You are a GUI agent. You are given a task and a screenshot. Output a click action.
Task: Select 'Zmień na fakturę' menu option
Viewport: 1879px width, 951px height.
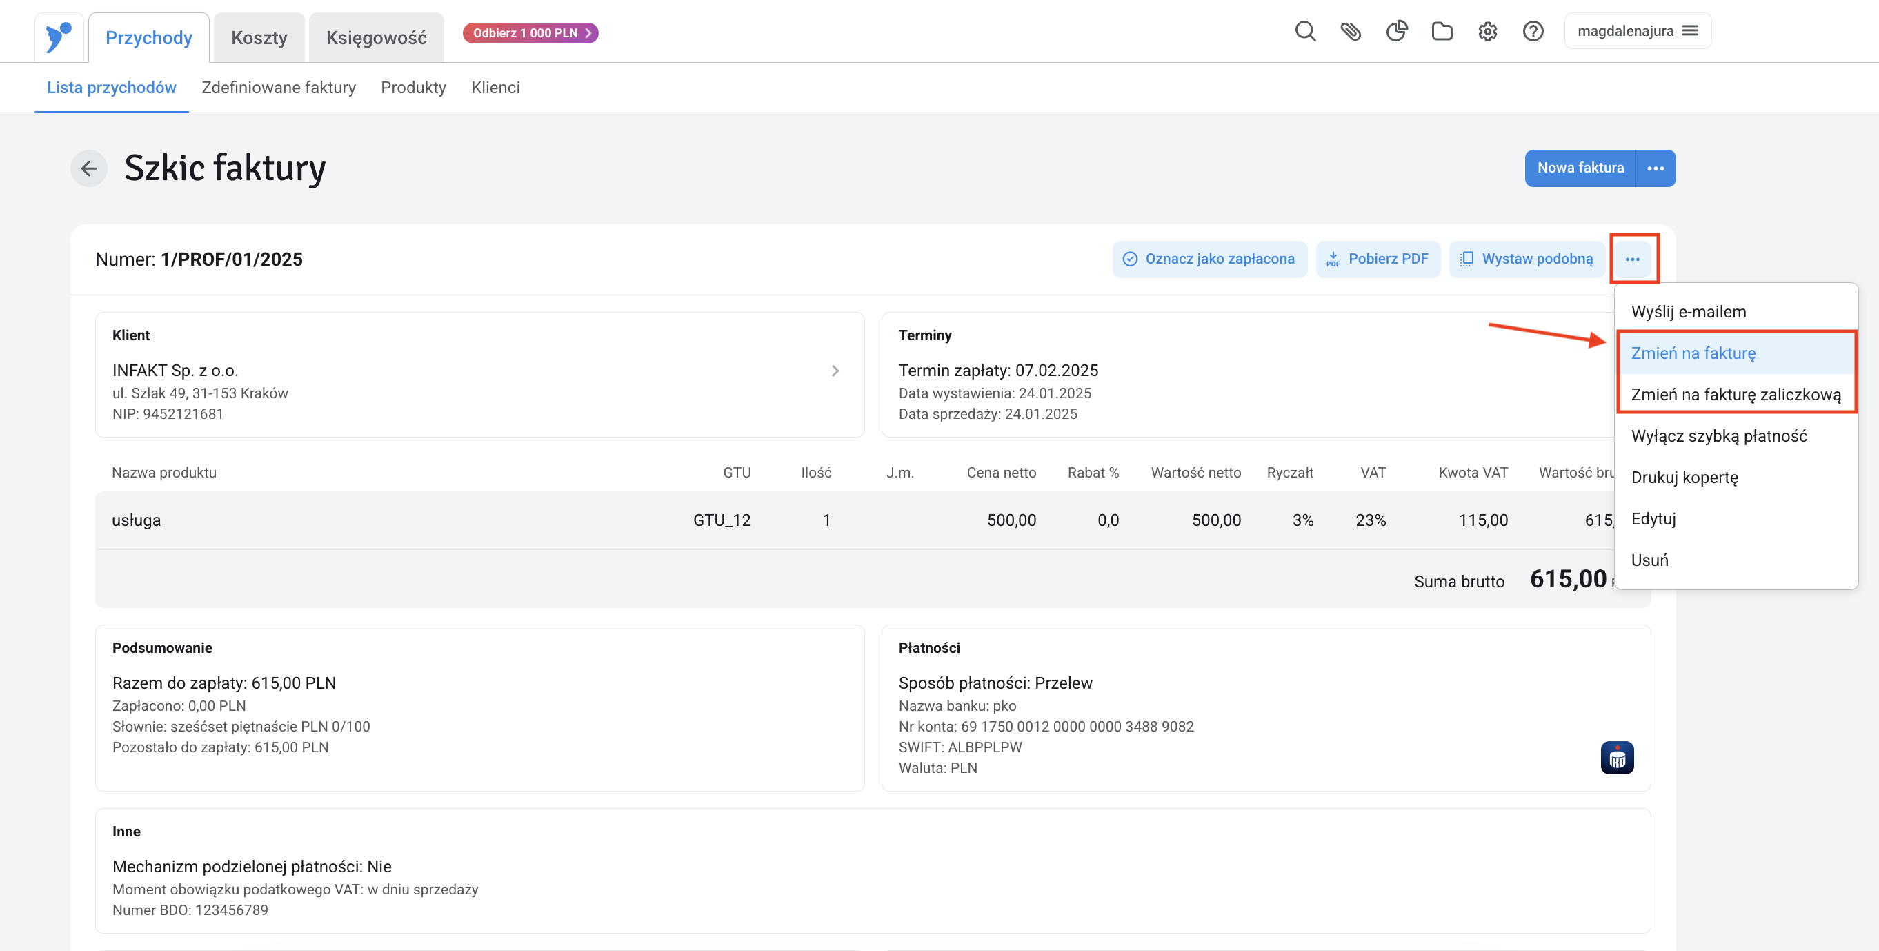1693,353
